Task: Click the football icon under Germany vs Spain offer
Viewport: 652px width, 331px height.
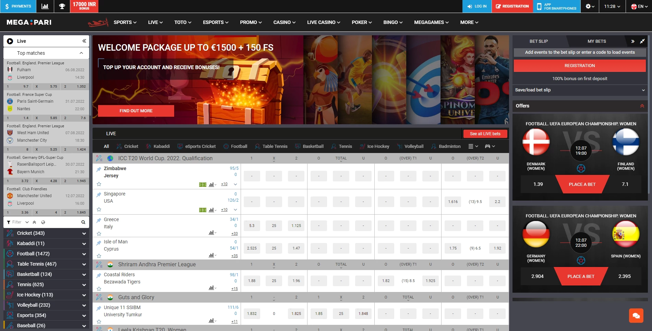Action: pyautogui.click(x=581, y=260)
